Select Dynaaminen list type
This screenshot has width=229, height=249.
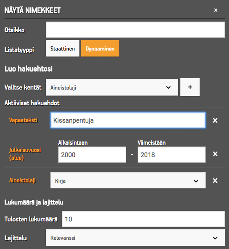pyautogui.click(x=100, y=48)
